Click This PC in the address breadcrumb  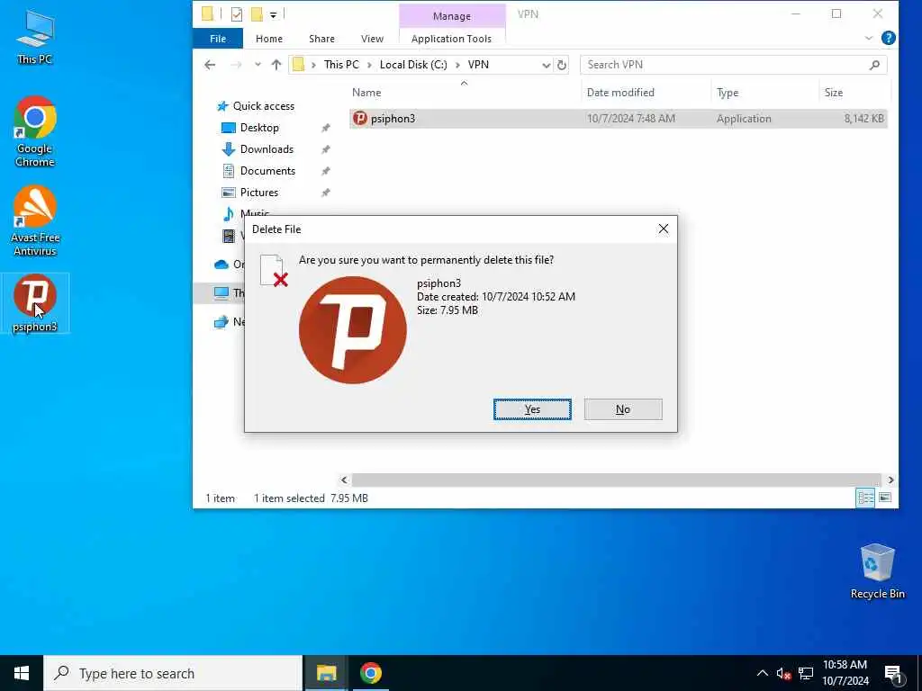point(341,65)
